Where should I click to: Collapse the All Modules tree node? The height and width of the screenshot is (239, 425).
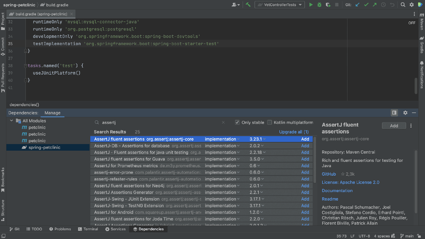[11, 121]
